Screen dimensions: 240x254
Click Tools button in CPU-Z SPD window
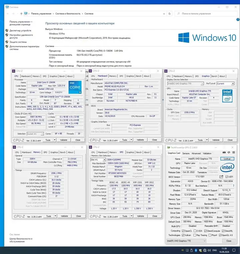pos(125,216)
